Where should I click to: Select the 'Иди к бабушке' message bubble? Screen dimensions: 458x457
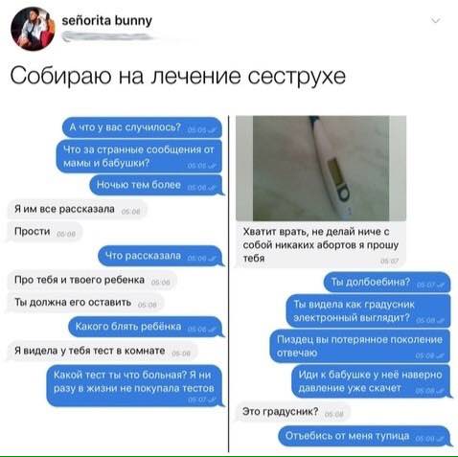(371, 381)
